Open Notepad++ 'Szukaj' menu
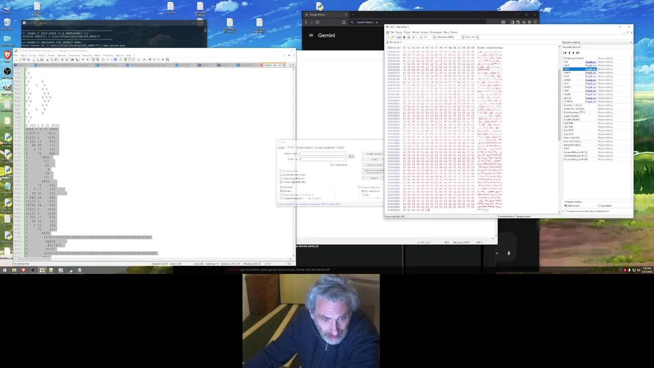This screenshot has height=368, width=654. coord(33,55)
